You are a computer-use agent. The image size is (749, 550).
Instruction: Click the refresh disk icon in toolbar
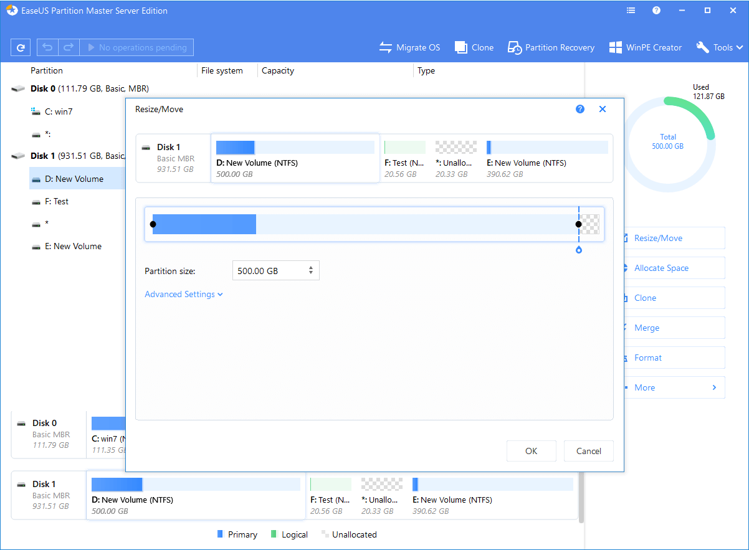(x=21, y=47)
